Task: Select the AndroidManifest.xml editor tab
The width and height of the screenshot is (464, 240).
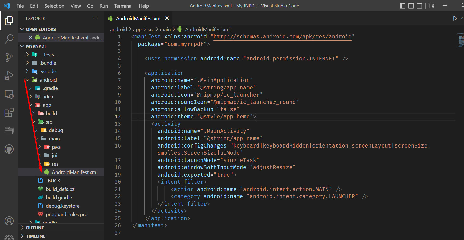Action: click(139, 18)
